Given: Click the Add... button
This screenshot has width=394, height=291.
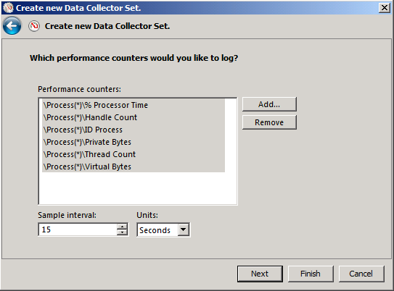Looking at the screenshot, I should pyautogui.click(x=269, y=104).
